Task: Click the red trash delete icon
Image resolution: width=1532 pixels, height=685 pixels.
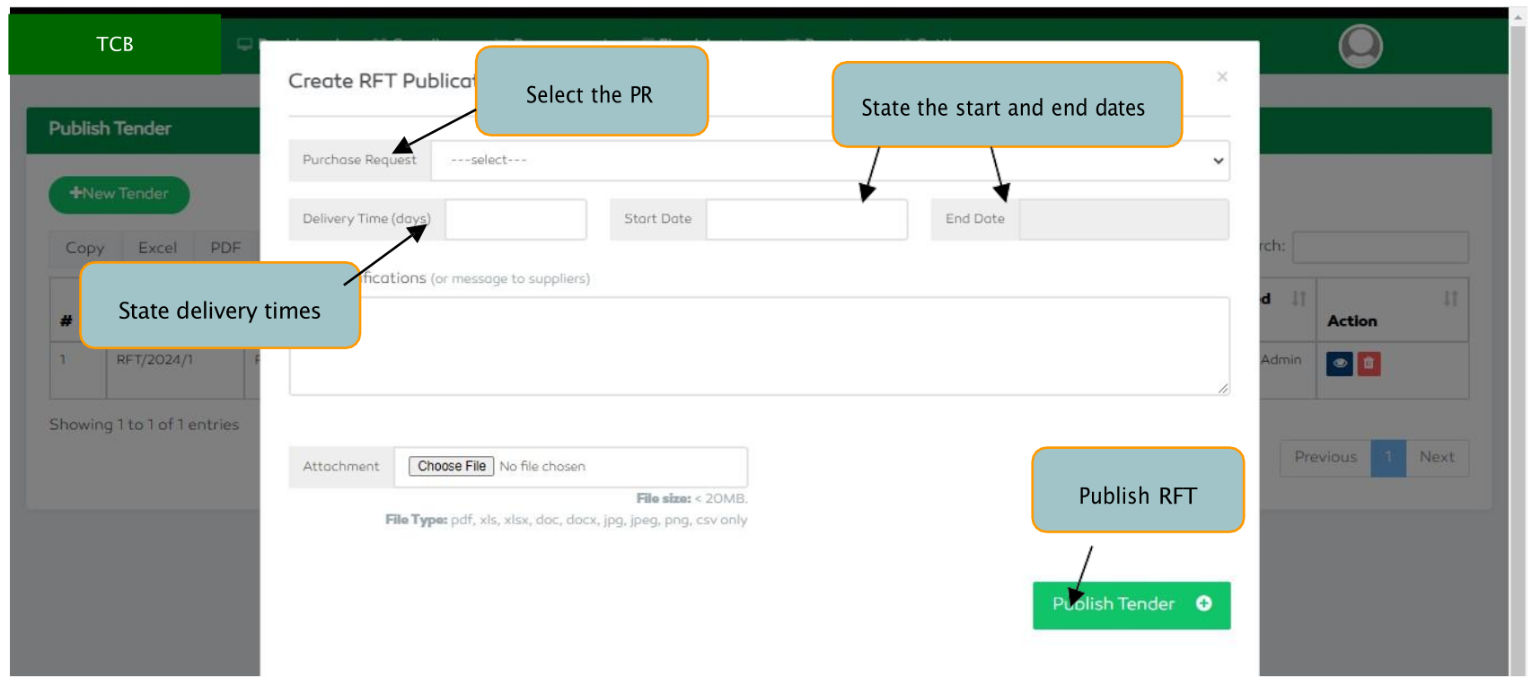Action: point(1369,364)
